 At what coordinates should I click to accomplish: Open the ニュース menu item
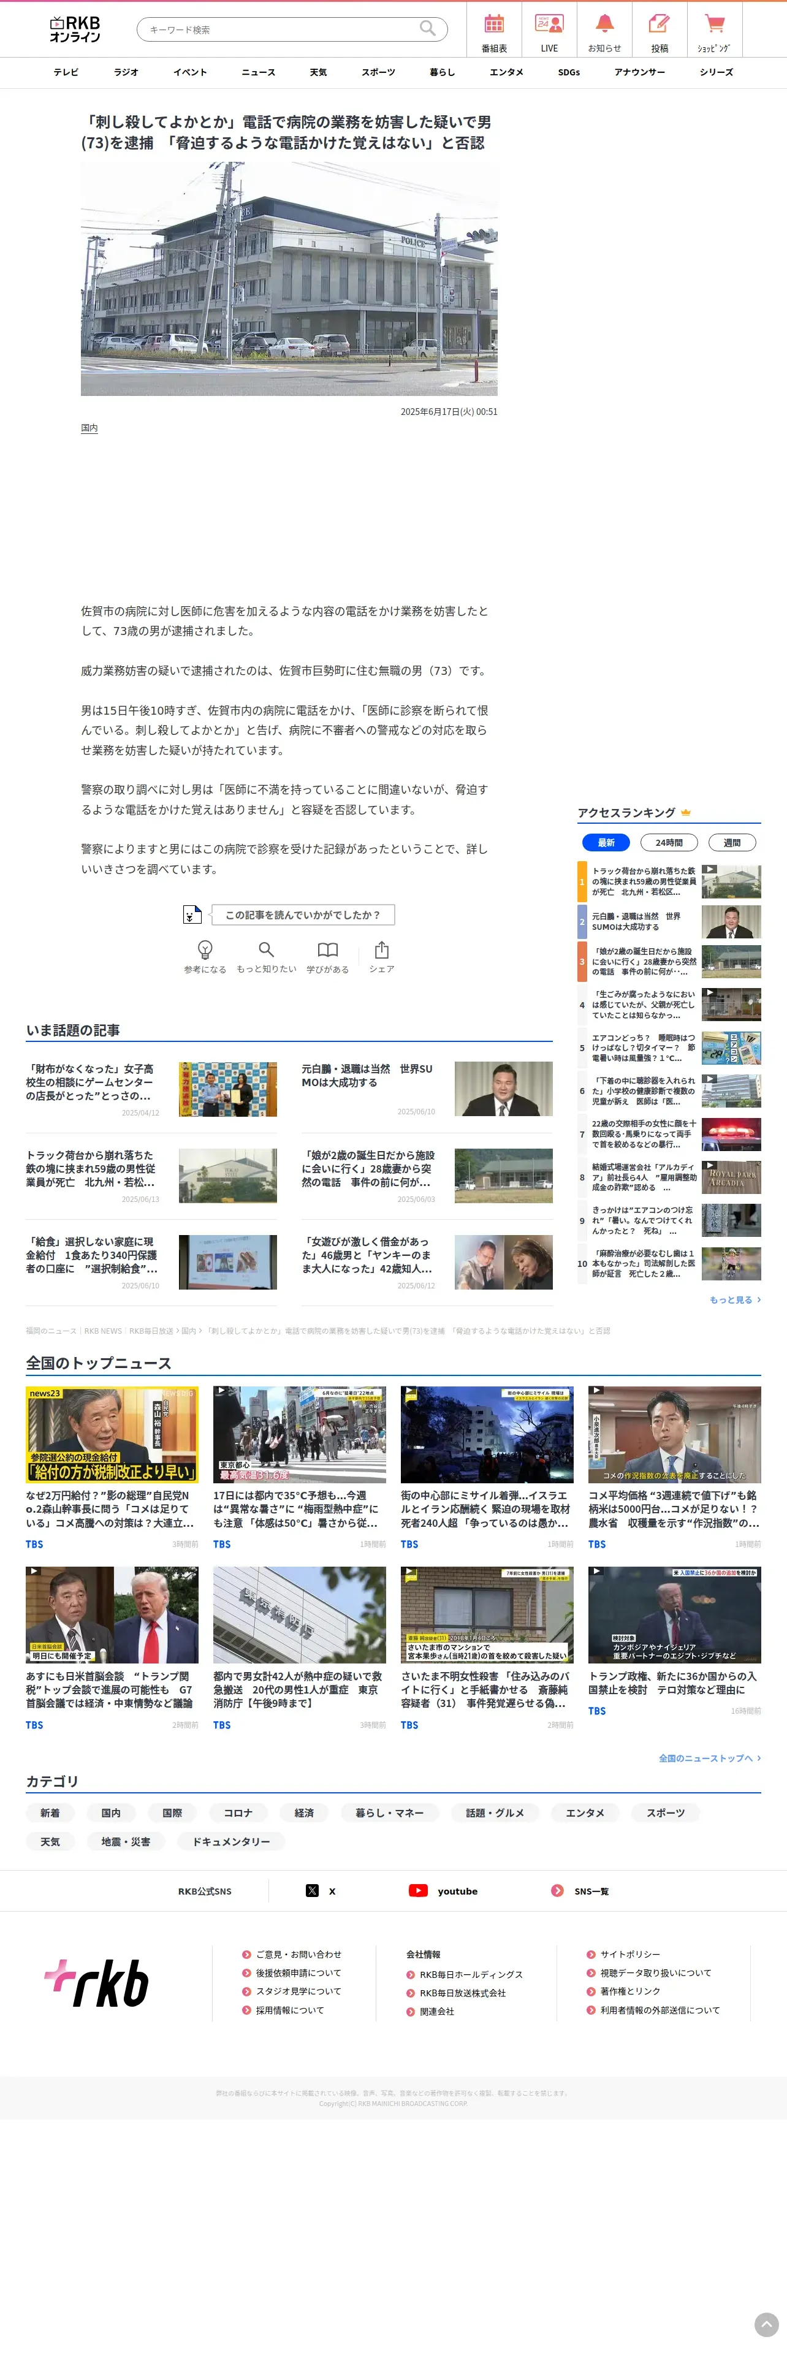(x=259, y=72)
